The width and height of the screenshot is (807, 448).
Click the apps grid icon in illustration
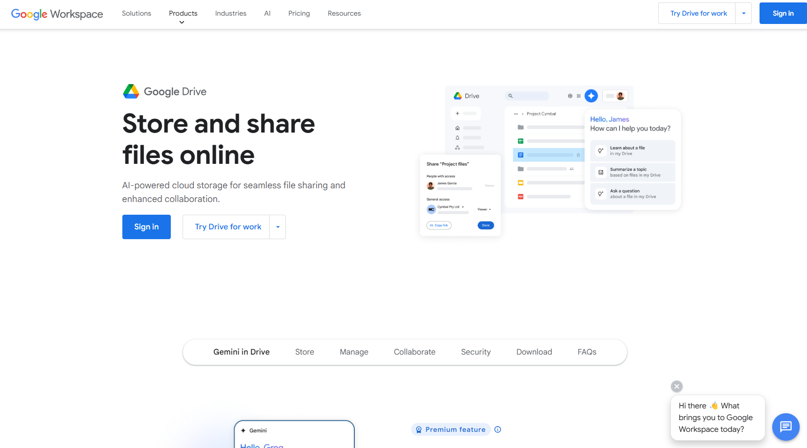click(x=578, y=96)
